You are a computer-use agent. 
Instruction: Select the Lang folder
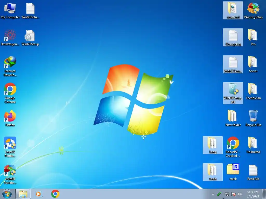coord(212,145)
